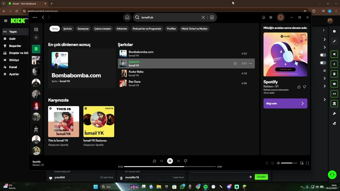Click the plus icon to create playlist
The width and height of the screenshot is (340, 191).
coord(36,37)
